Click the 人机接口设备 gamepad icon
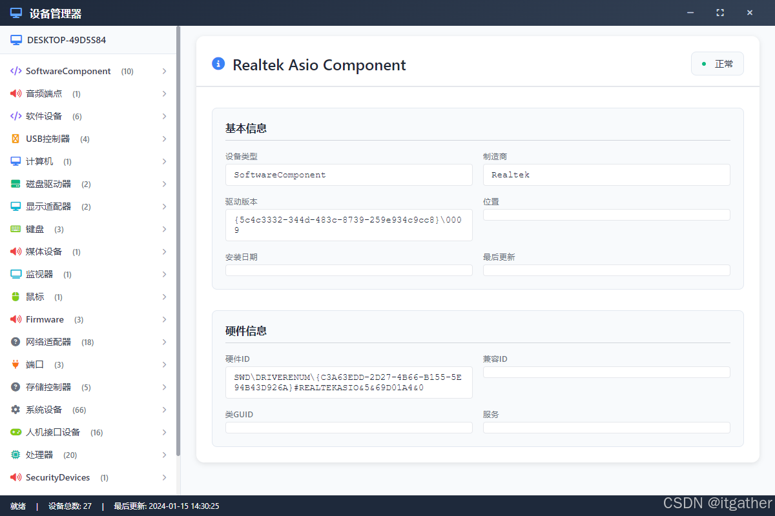The height and width of the screenshot is (516, 775). pyautogui.click(x=16, y=432)
